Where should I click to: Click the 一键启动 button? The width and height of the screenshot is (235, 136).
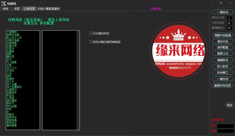[x=223, y=12]
